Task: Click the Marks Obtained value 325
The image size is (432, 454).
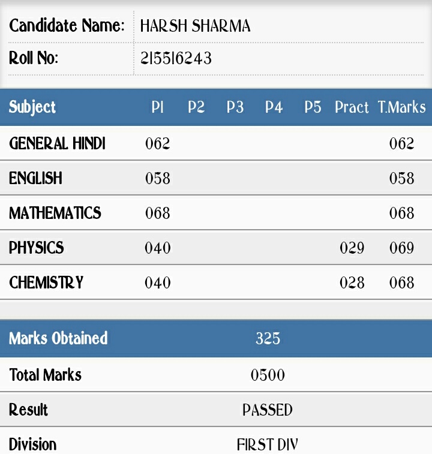Action: (x=268, y=338)
